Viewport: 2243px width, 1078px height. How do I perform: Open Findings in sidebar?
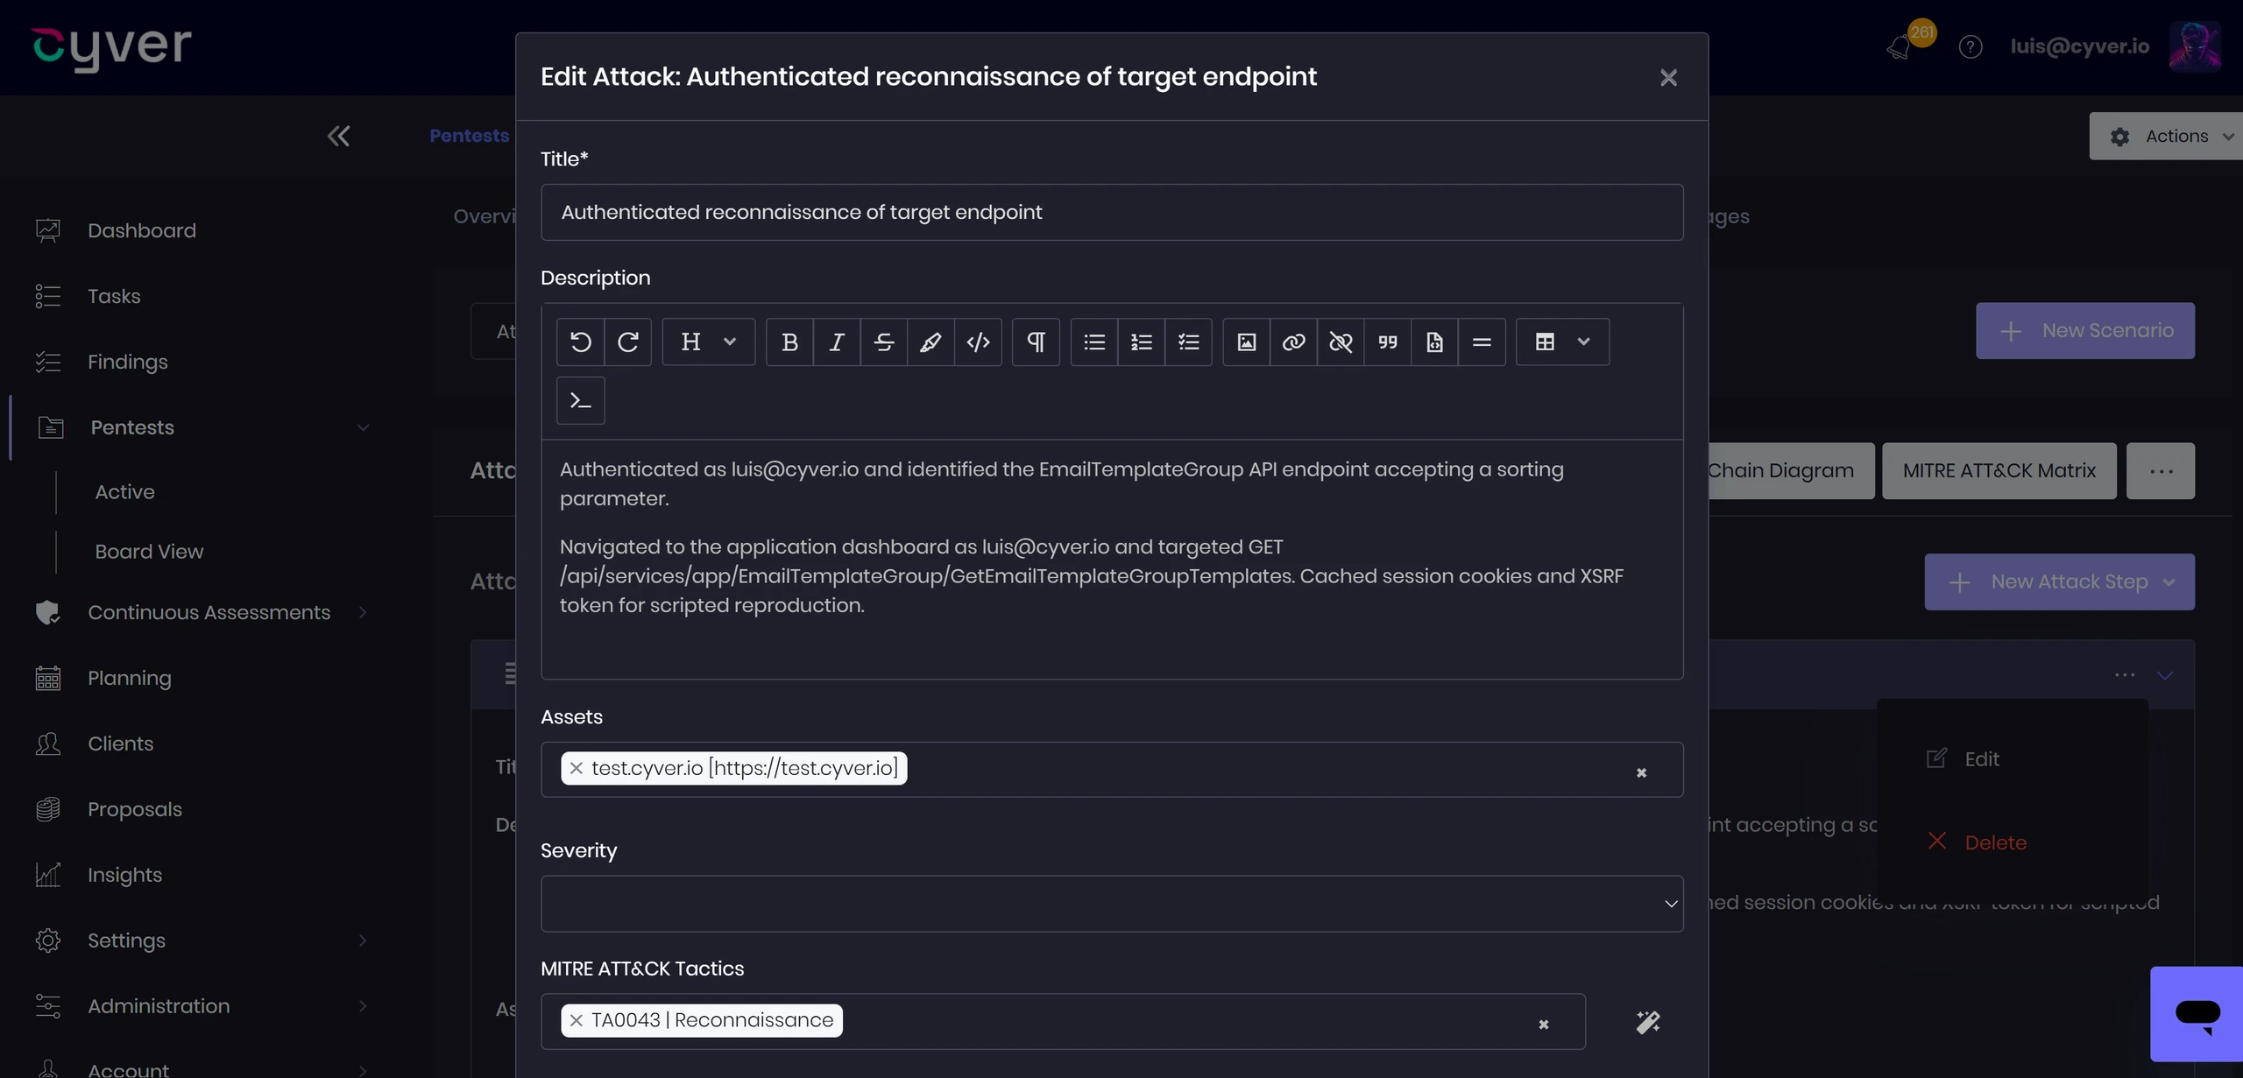point(127,362)
